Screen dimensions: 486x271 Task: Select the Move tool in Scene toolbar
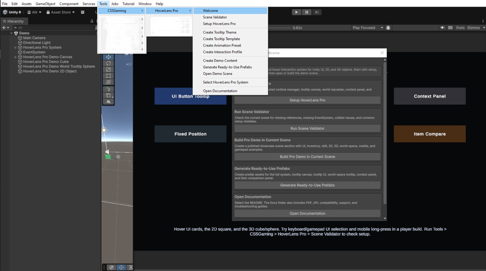tap(109, 57)
